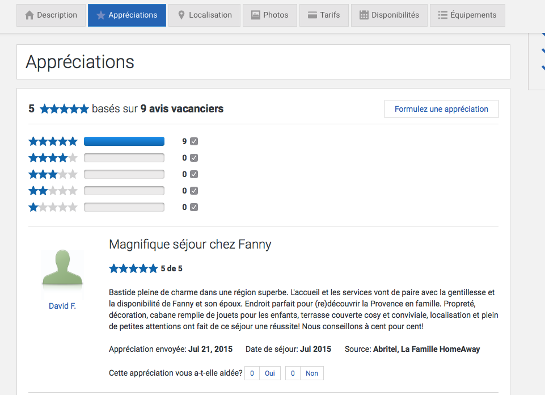This screenshot has height=395, width=545.
Task: Toggle the 4-star reviews filter checkbox
Action: pos(194,158)
